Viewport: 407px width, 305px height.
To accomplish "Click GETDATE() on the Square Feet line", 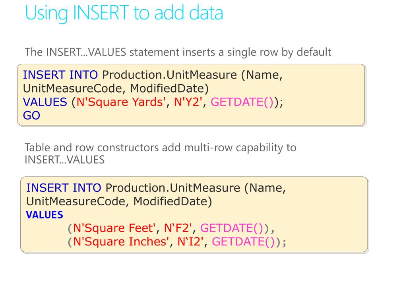I will coord(232,228).
